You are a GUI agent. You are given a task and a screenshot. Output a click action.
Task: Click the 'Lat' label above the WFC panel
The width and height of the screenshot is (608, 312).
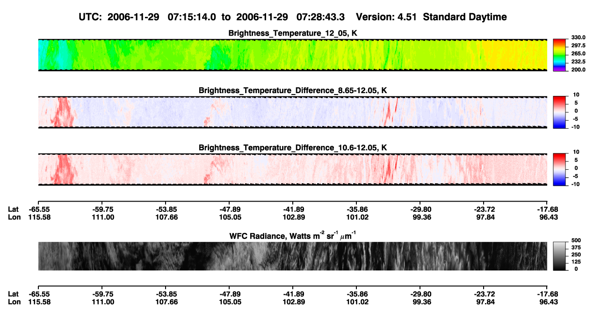click(14, 210)
